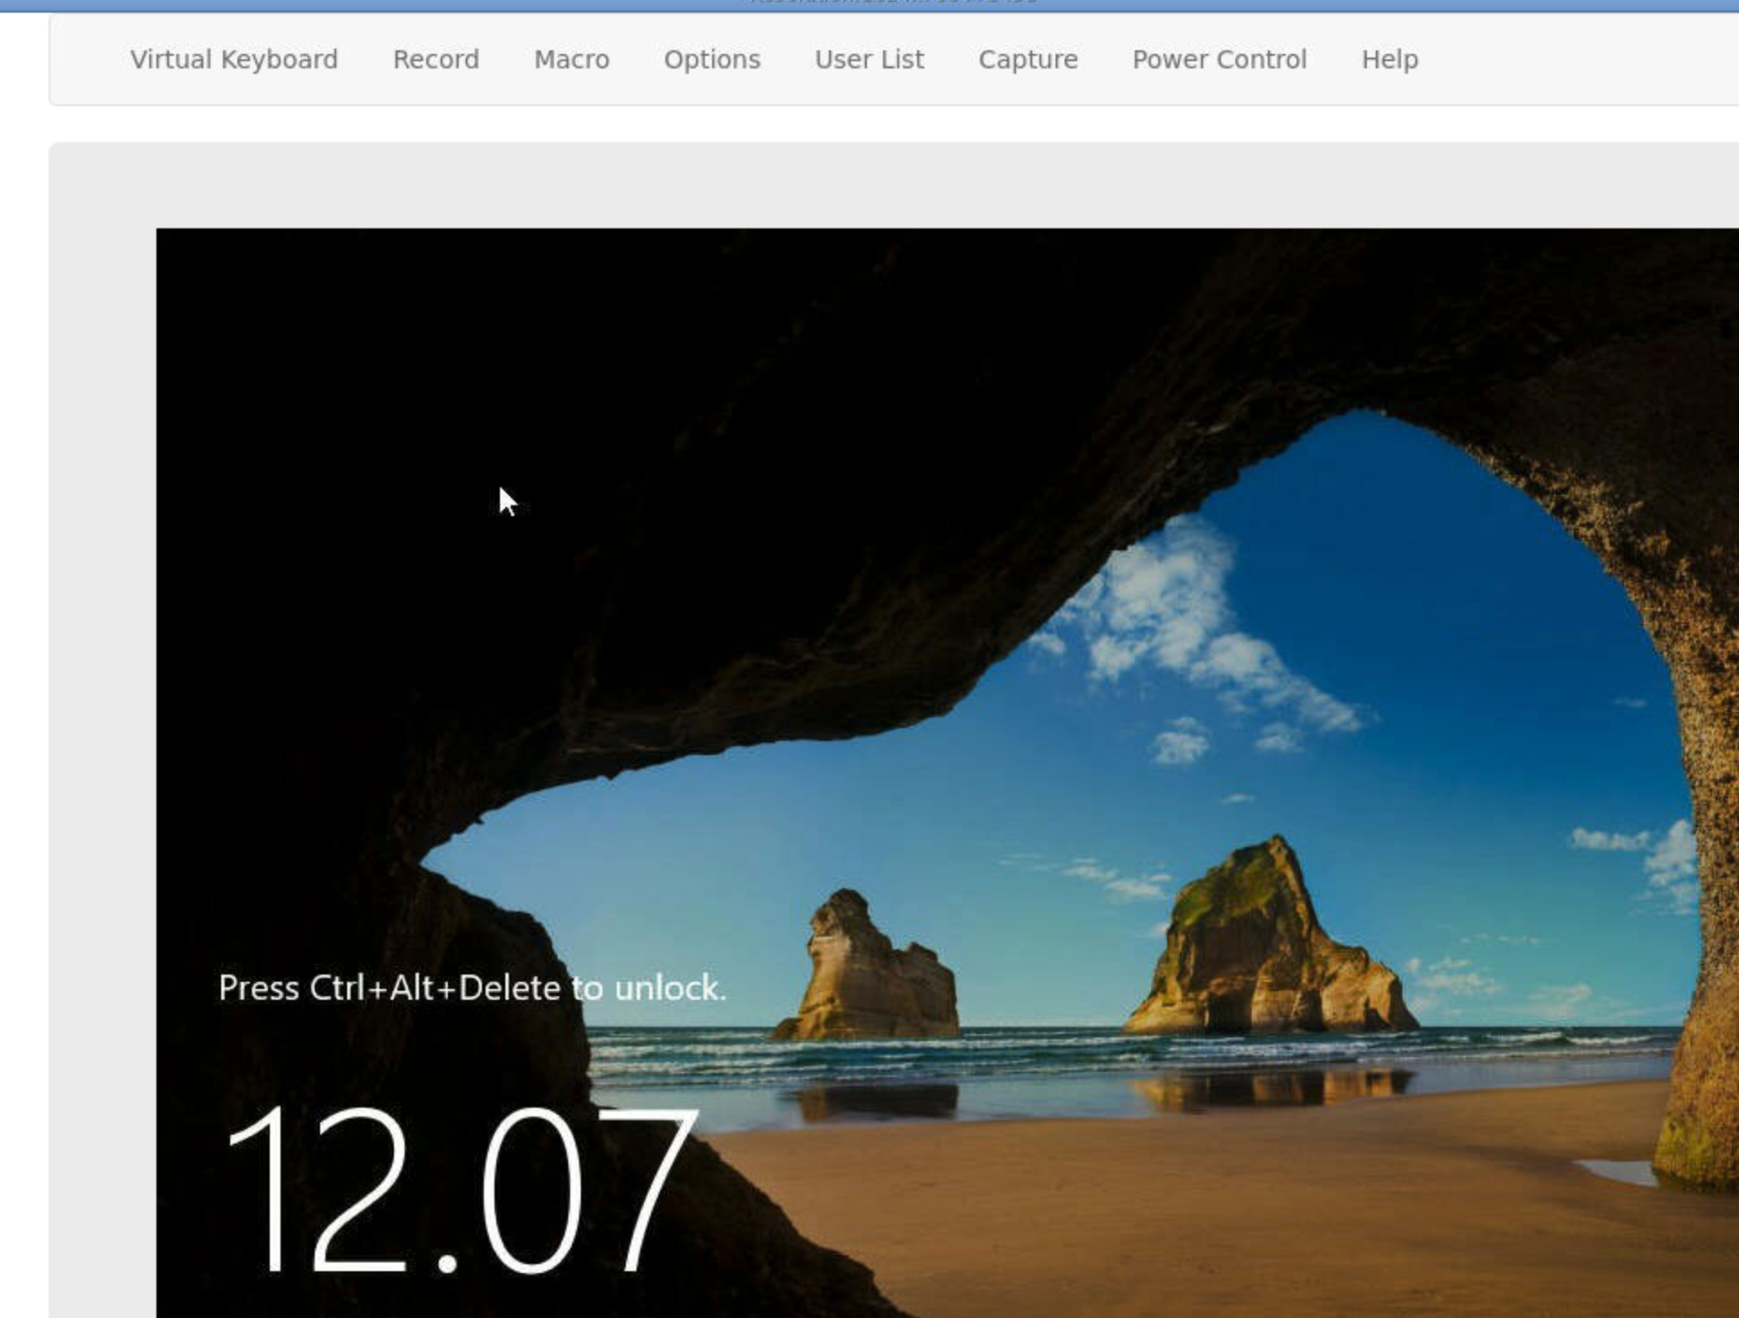
Task: Open the User List menu
Action: point(869,59)
